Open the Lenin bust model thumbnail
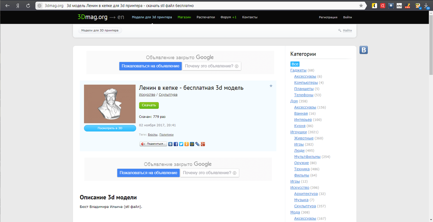The image size is (433, 222). click(x=109, y=104)
